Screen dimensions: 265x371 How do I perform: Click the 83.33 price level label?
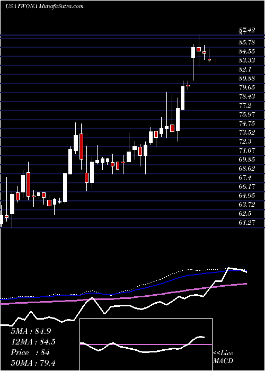[247, 60]
